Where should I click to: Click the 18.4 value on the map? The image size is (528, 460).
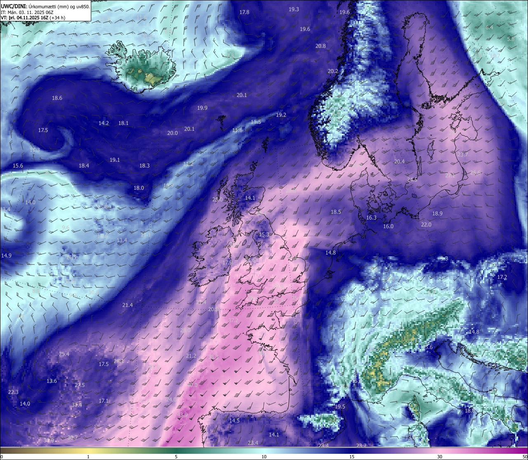84,166
